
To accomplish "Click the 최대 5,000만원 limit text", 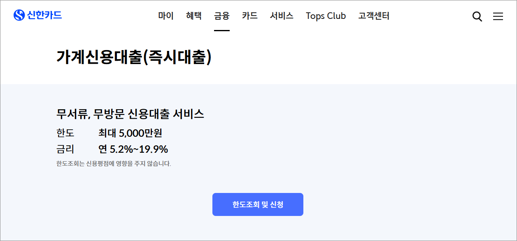I will [x=131, y=133].
